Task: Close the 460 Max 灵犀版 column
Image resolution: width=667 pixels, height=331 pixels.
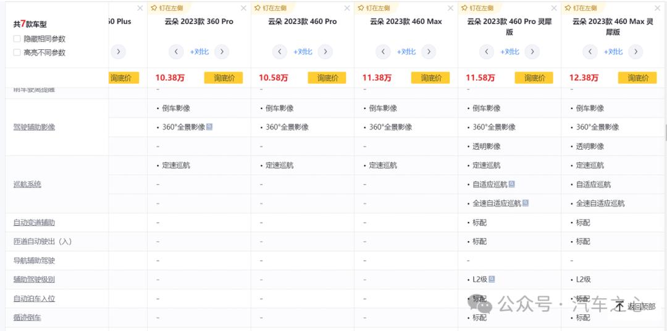Action: pos(657,8)
